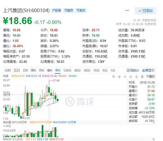Click the 委比 value 39.49%

tap(18, 46)
